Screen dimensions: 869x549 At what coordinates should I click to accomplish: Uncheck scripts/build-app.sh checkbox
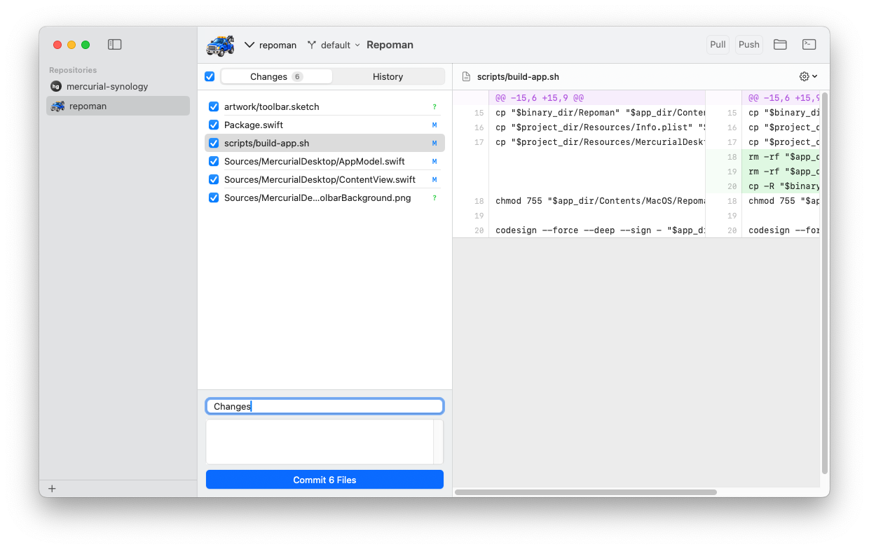point(214,144)
